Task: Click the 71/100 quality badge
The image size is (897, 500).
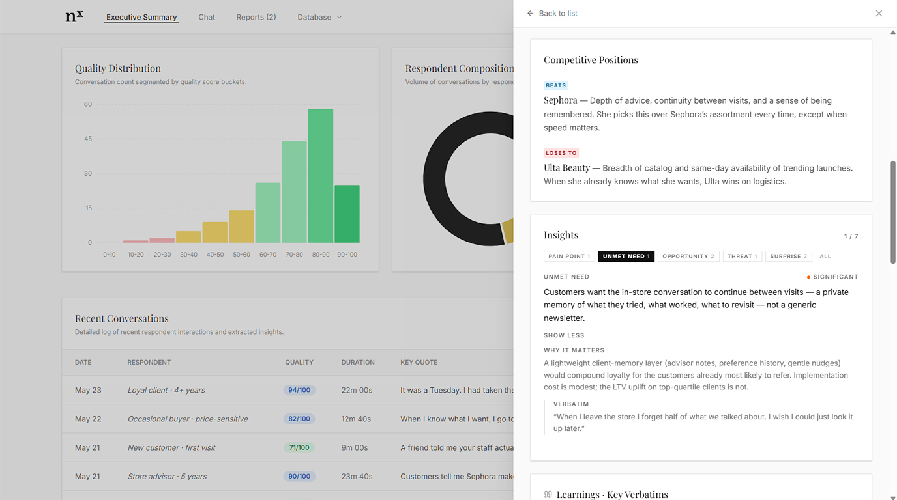Action: 299,447
